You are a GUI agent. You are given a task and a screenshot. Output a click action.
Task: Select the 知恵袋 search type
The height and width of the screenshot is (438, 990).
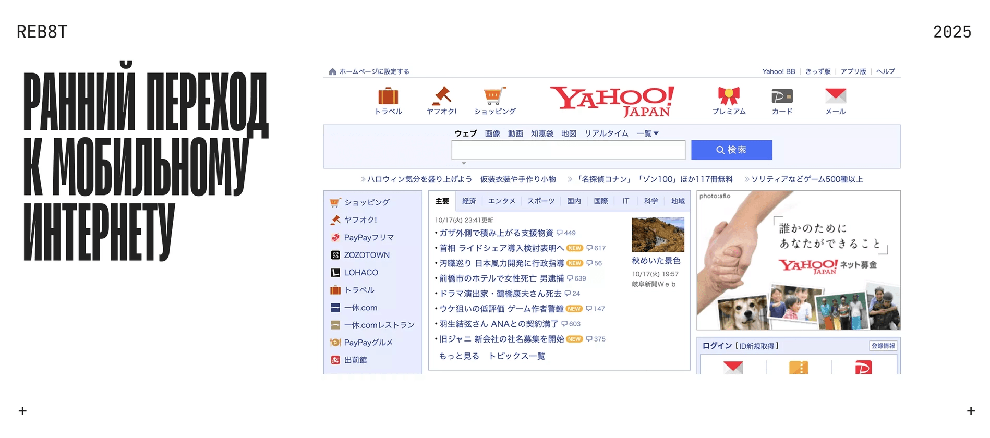click(542, 133)
